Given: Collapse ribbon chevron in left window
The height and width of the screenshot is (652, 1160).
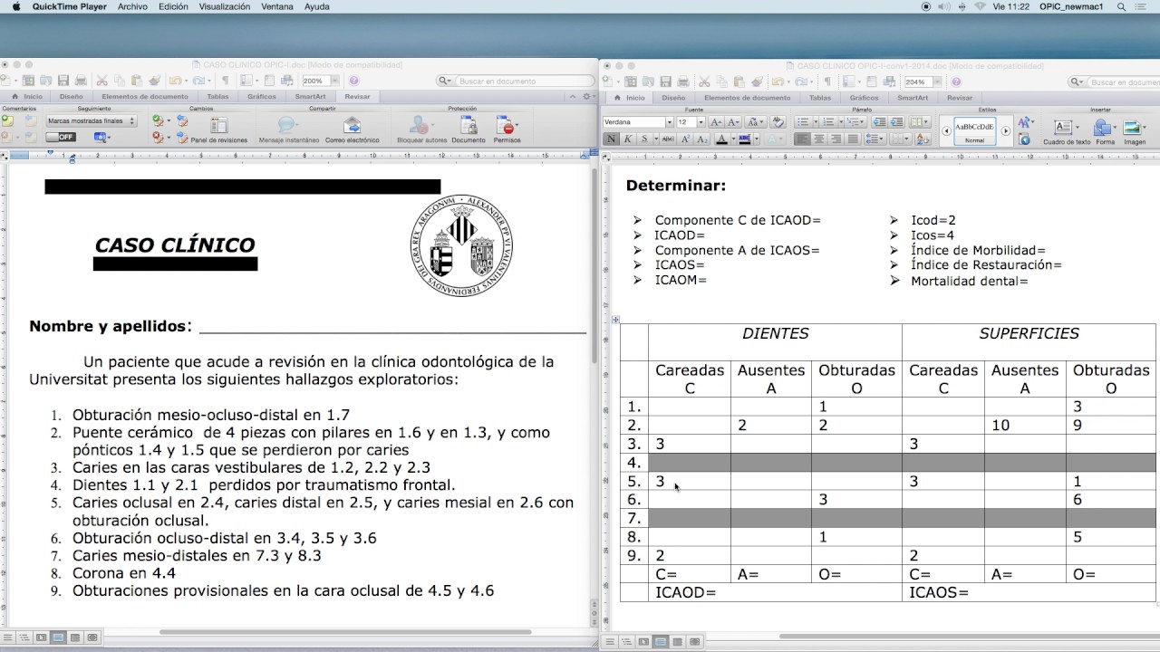Looking at the screenshot, I should [573, 96].
